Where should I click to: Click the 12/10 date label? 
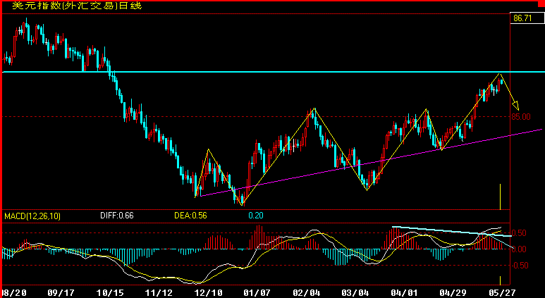(209, 293)
